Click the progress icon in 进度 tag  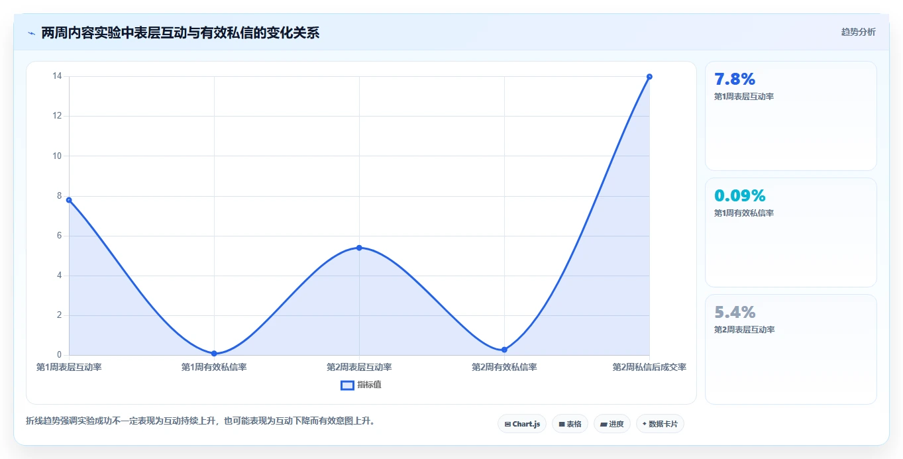click(x=604, y=424)
